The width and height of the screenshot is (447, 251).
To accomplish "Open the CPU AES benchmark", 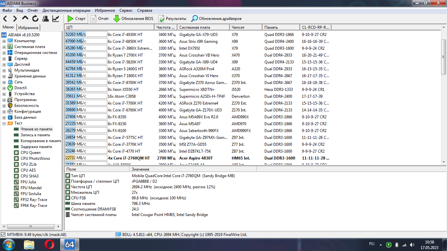I will click(x=28, y=170).
